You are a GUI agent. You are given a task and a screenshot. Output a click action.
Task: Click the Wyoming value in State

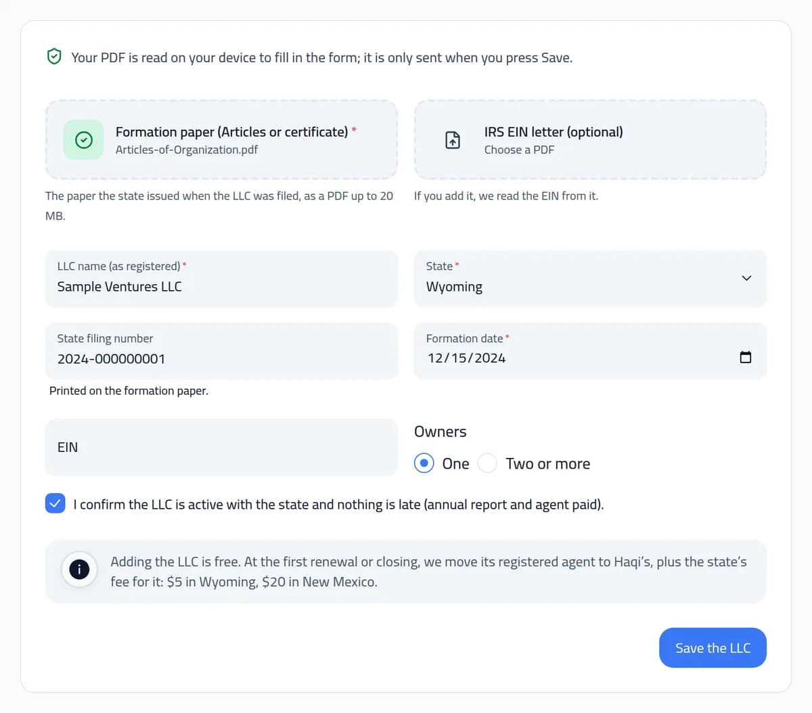coord(454,287)
